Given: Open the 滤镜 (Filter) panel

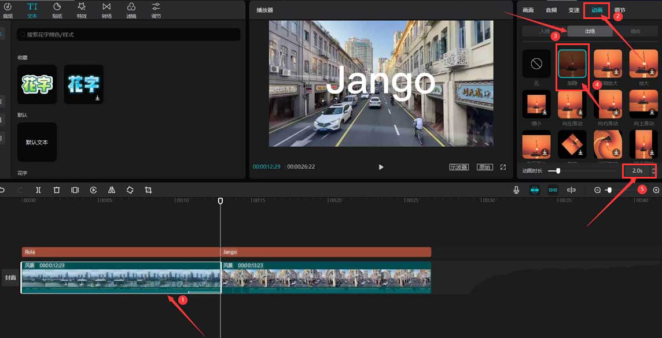Looking at the screenshot, I should (131, 10).
